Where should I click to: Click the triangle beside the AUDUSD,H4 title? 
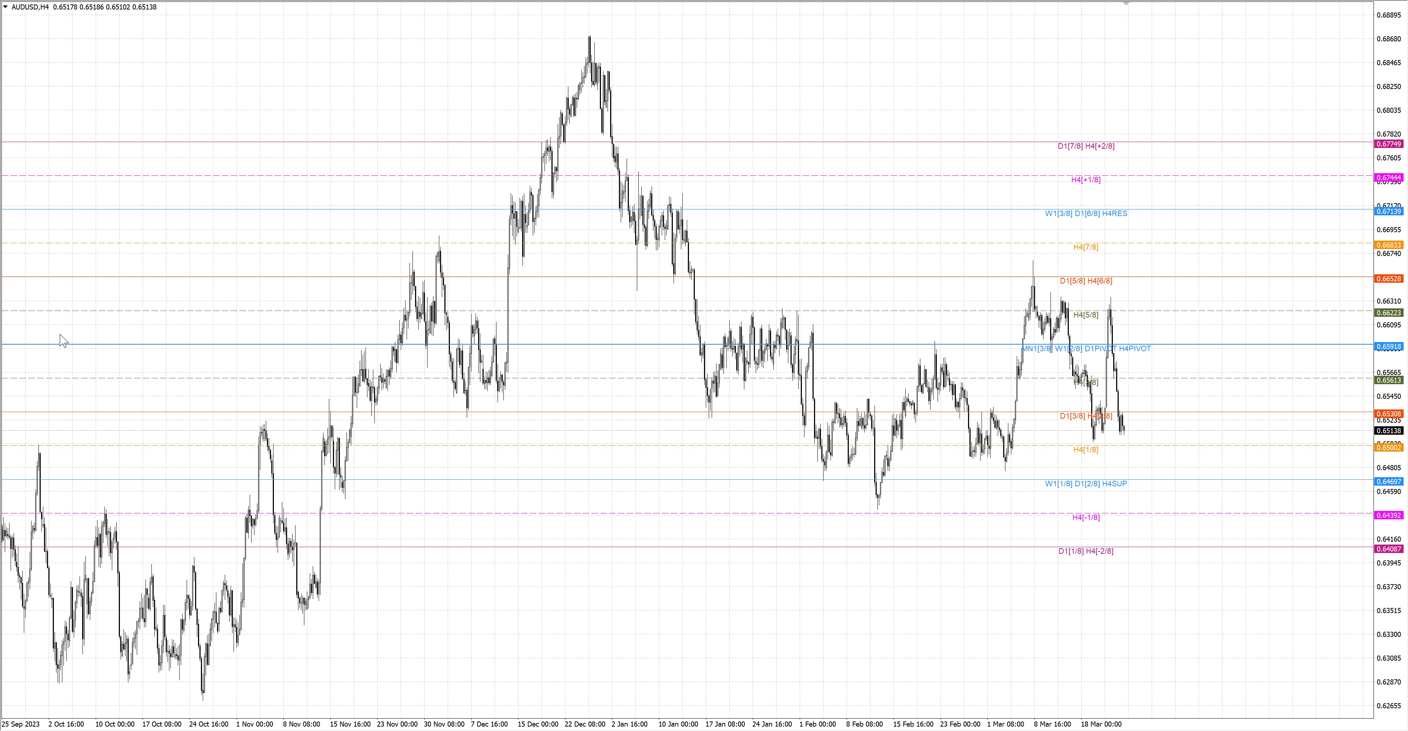point(5,7)
